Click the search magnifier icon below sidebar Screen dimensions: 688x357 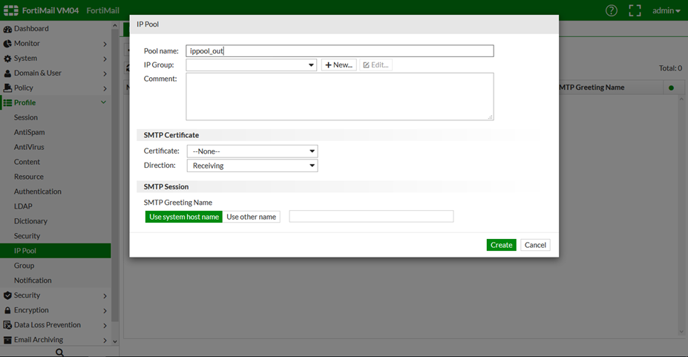point(60,352)
